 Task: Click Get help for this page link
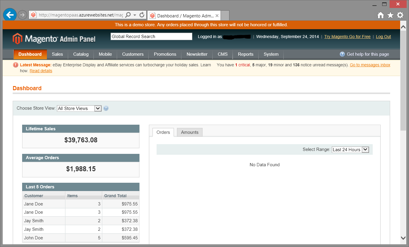click(x=368, y=54)
